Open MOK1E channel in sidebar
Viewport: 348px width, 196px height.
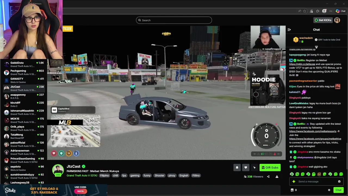click(x=24, y=120)
